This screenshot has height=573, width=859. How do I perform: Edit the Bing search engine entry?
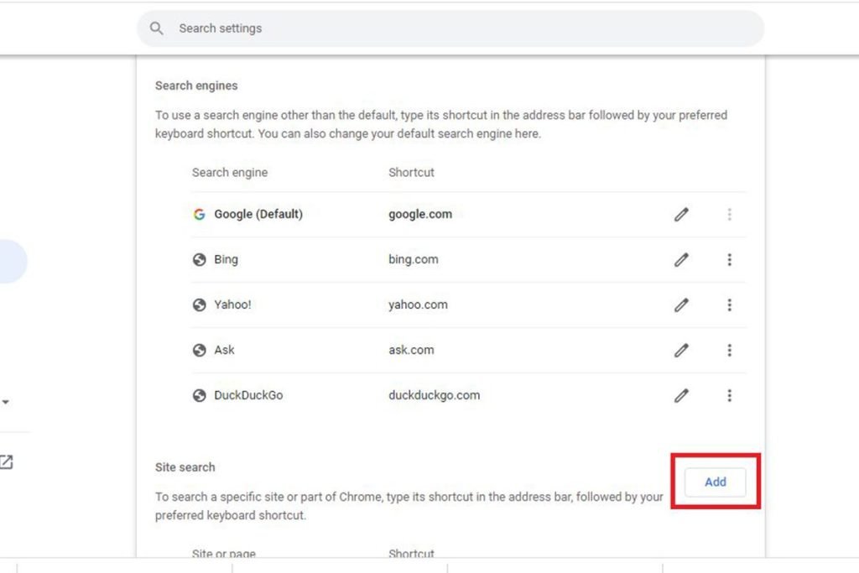point(681,260)
